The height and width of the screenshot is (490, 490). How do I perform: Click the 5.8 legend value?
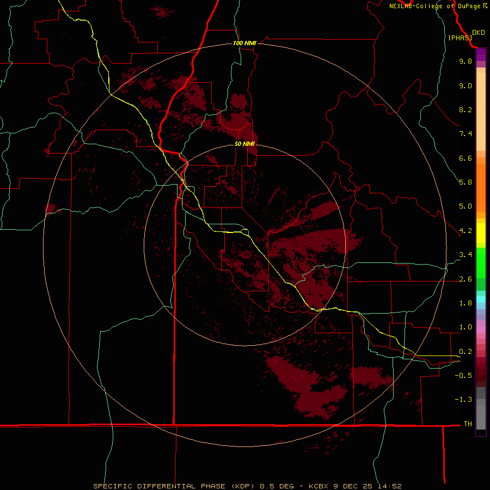pyautogui.click(x=465, y=182)
